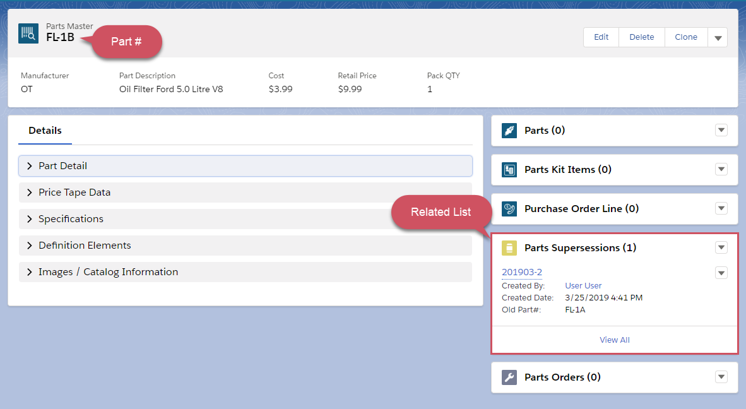This screenshot has width=746, height=409.
Task: Expand the Specifications section
Action: tap(246, 219)
